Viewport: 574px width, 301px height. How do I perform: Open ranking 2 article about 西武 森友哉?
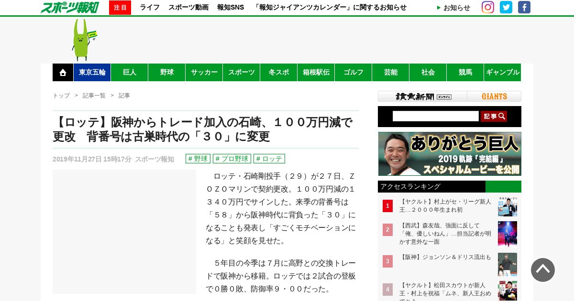[445, 234]
